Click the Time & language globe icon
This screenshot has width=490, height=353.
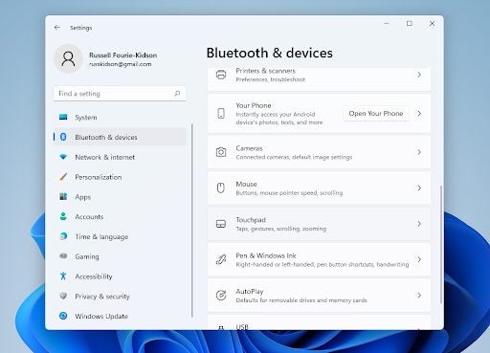coord(63,236)
